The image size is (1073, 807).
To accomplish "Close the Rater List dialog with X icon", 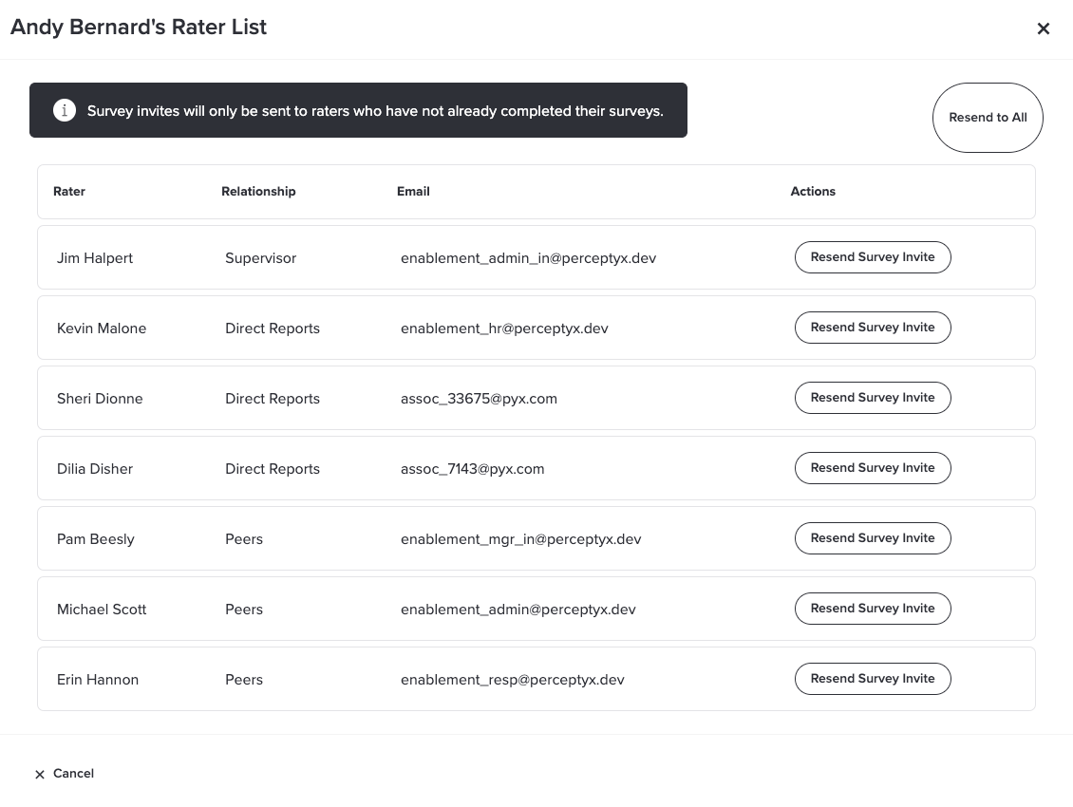I will (x=1043, y=28).
